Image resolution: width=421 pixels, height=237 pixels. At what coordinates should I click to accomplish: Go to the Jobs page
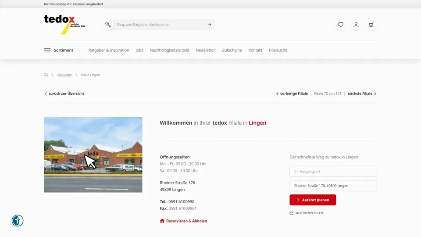pyautogui.click(x=139, y=50)
